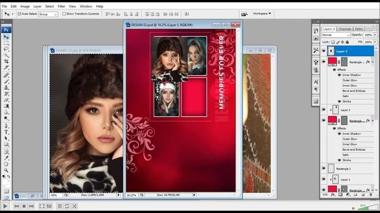Select the Blur tool
Screen dimensions: 380x213
[7, 112]
